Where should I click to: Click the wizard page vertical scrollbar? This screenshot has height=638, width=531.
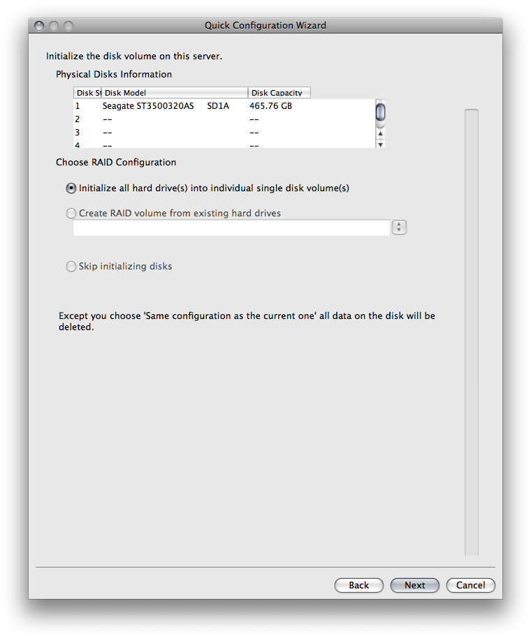point(472,332)
